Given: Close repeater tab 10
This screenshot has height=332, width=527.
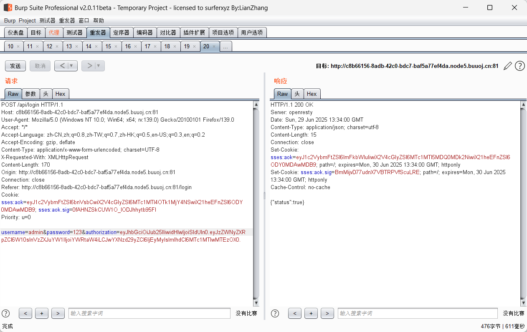Looking at the screenshot, I should point(18,47).
